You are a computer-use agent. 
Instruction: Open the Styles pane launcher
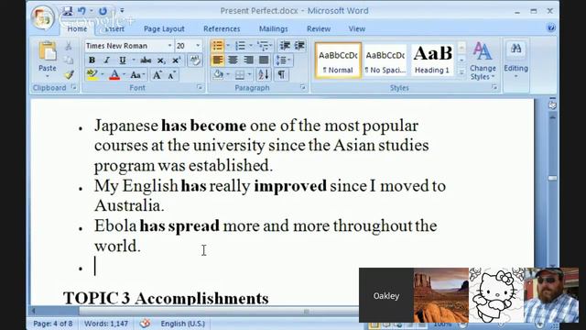(x=494, y=88)
